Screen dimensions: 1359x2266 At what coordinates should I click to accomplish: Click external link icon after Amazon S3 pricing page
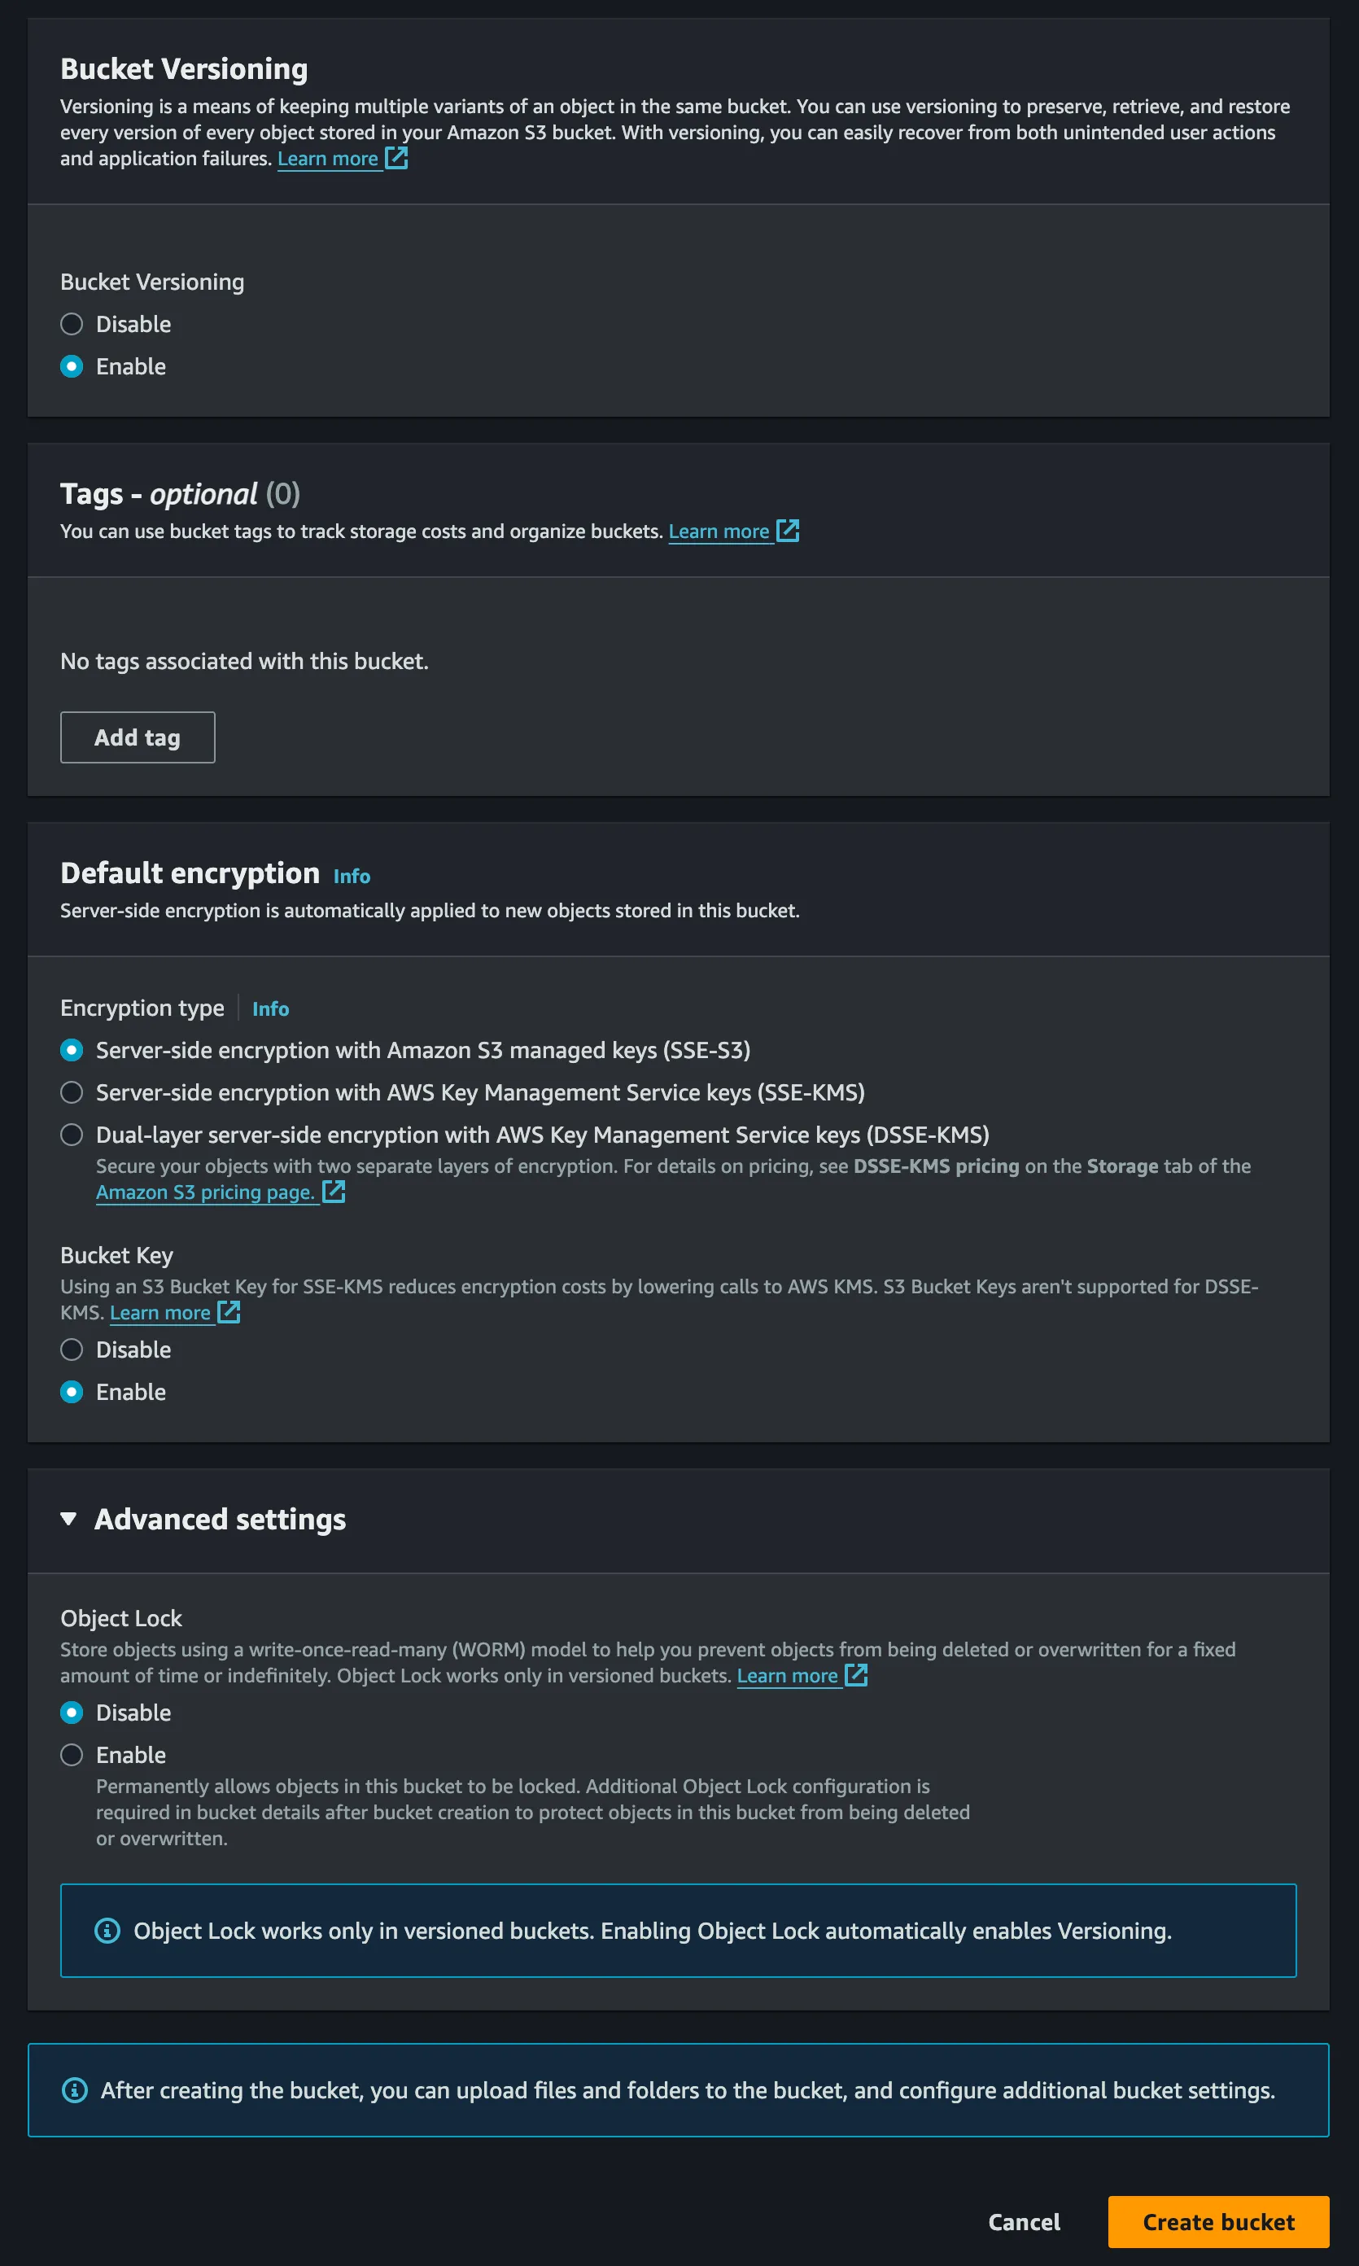[334, 1191]
